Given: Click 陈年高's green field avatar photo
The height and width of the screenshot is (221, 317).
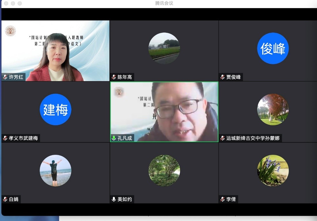Looking at the screenshot, I should click(x=164, y=48).
